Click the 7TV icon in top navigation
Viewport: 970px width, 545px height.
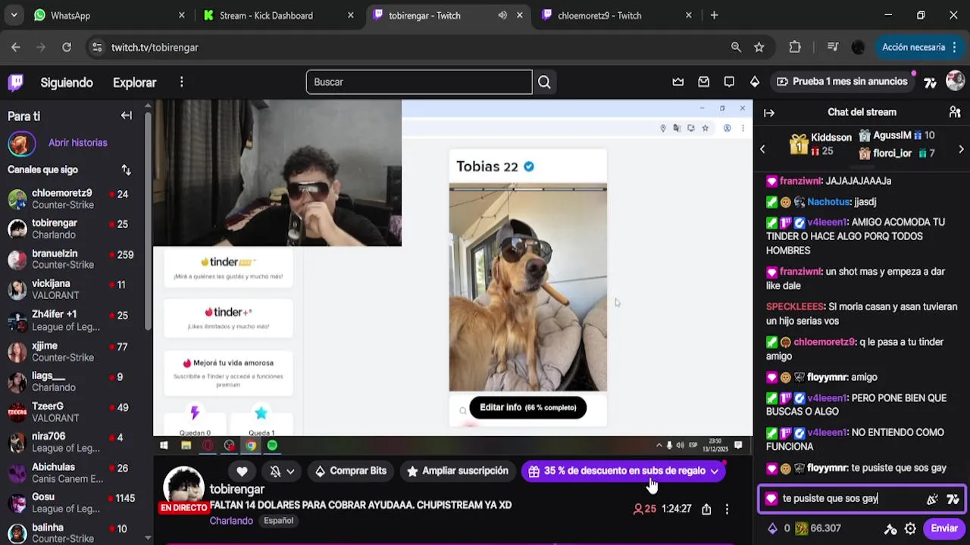point(931,82)
